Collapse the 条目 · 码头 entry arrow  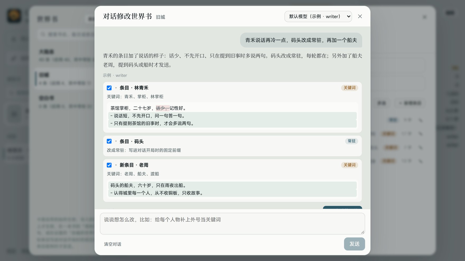click(116, 141)
